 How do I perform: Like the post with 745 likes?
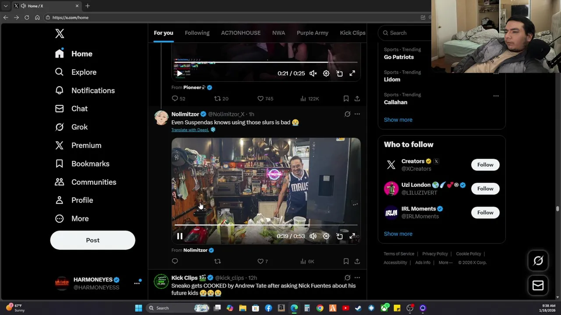pos(265,98)
